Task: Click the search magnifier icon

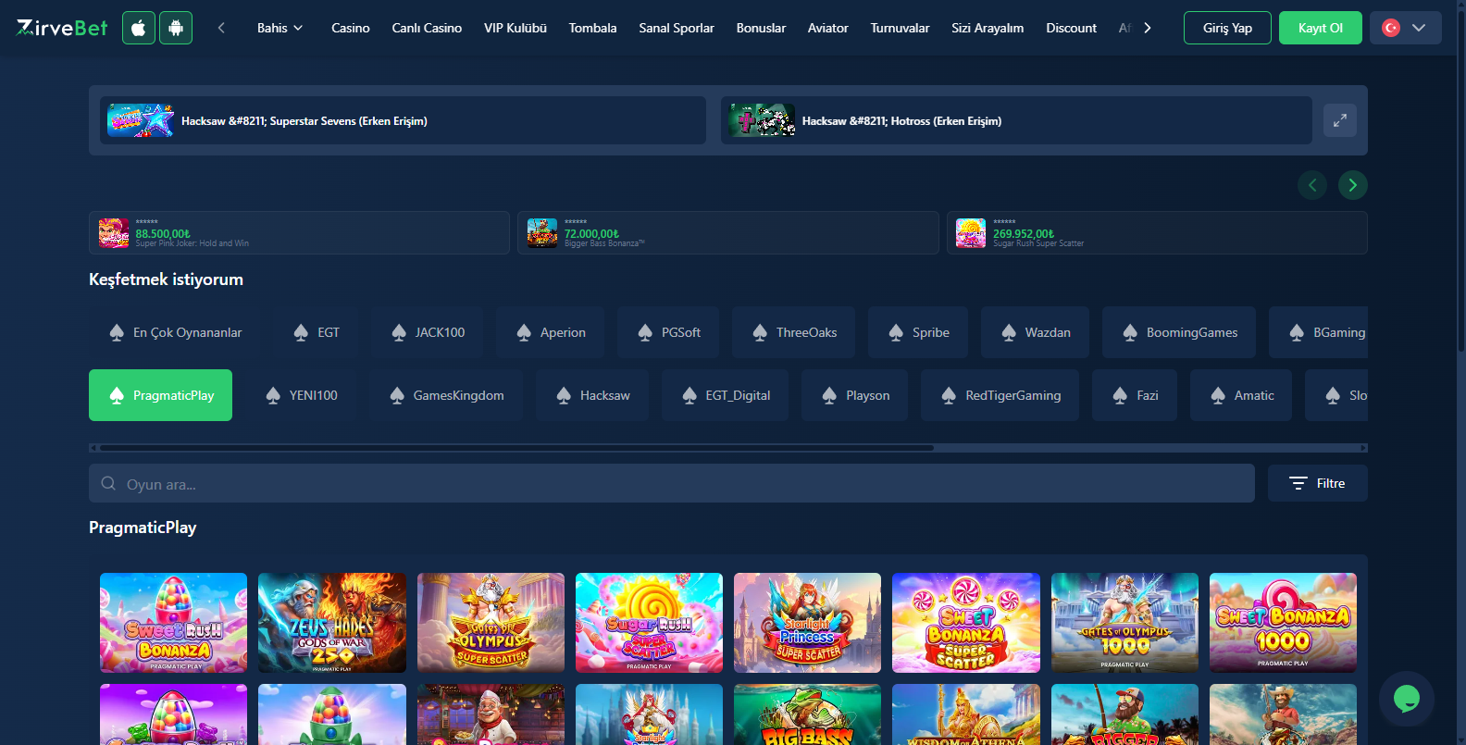Action: 108,483
